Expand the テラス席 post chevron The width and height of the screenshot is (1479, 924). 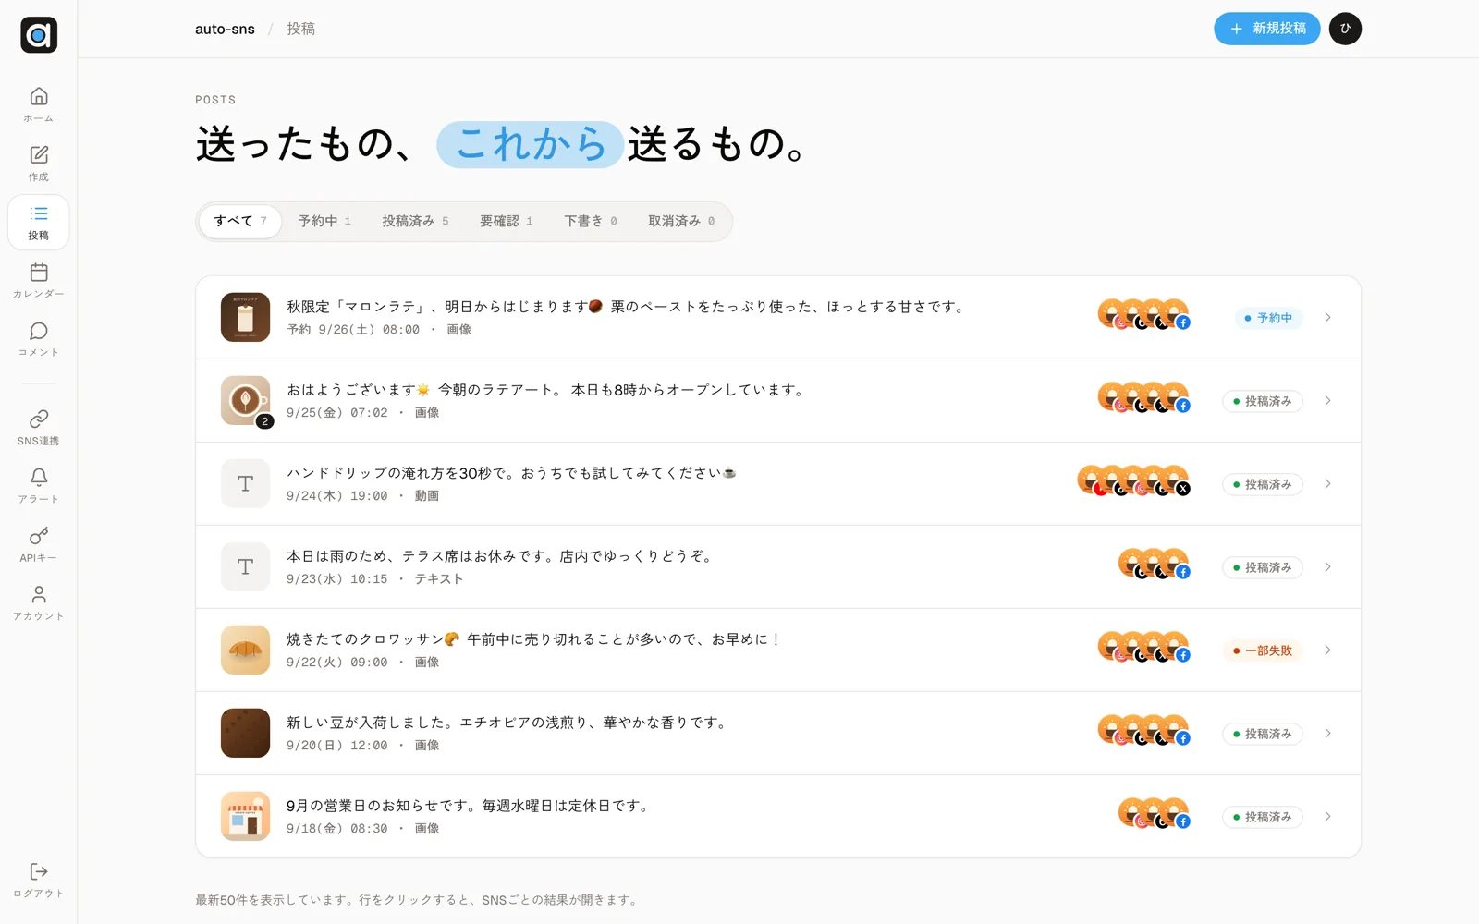click(1327, 567)
